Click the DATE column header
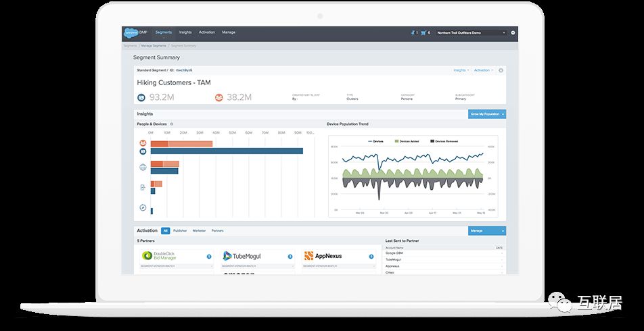This screenshot has height=331, width=644. [x=499, y=248]
